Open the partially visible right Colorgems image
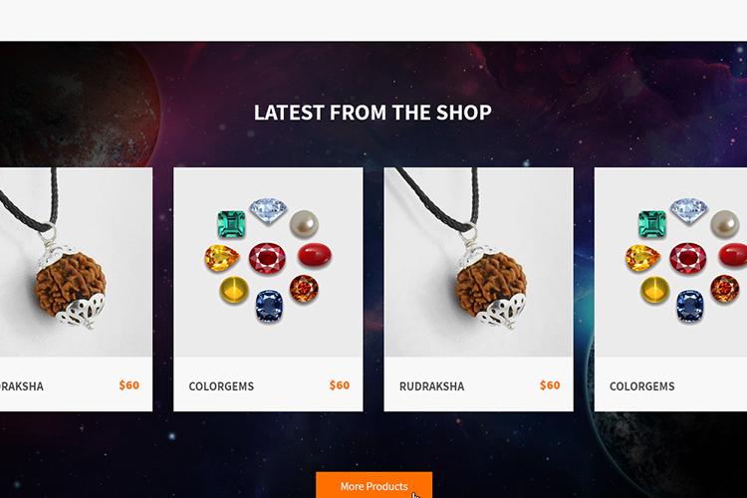Image resolution: width=747 pixels, height=498 pixels. coord(670,262)
